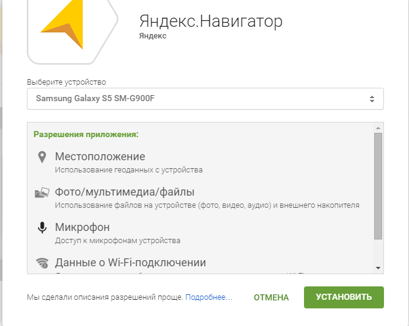Image resolution: width=409 pixels, height=326 pixels.
Task: Click the location pin permission icon
Action: coord(42,157)
